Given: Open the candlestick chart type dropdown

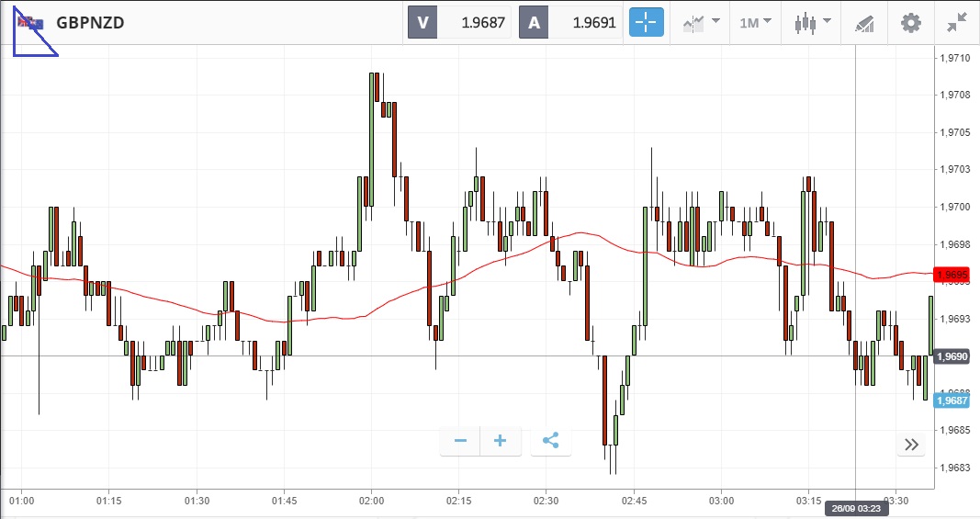Looking at the screenshot, I should [812, 23].
